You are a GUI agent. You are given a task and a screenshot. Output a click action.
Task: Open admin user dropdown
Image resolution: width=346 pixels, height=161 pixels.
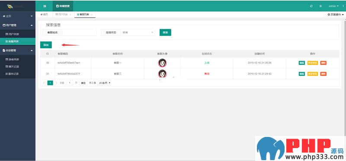click(x=333, y=6)
